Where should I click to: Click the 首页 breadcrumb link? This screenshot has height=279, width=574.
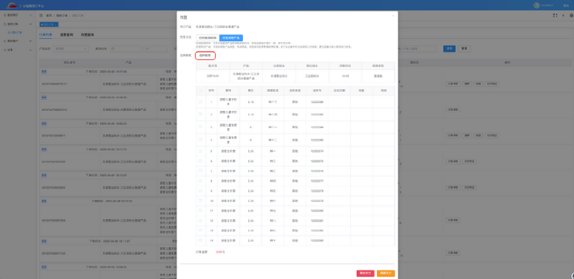[x=48, y=15]
